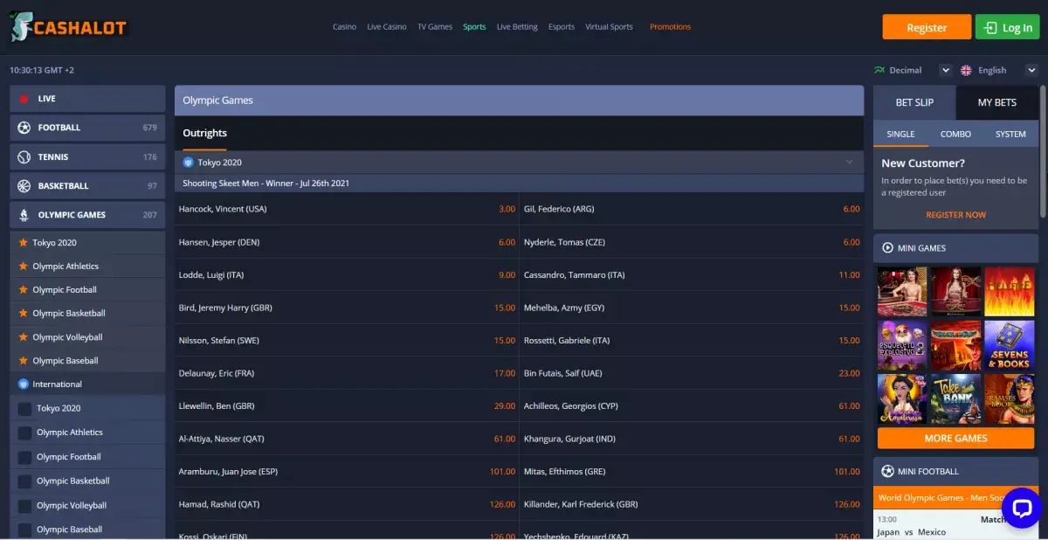The image size is (1048, 540).
Task: Bet on Bin Futais, Saif (UAE) at 23.00
Action: pos(692,373)
